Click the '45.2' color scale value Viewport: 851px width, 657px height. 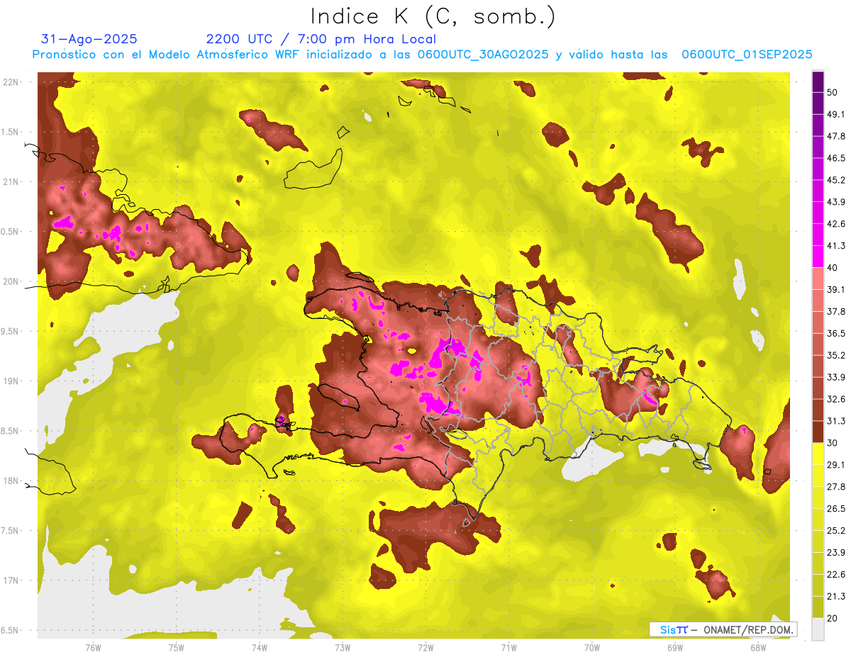pos(836,180)
